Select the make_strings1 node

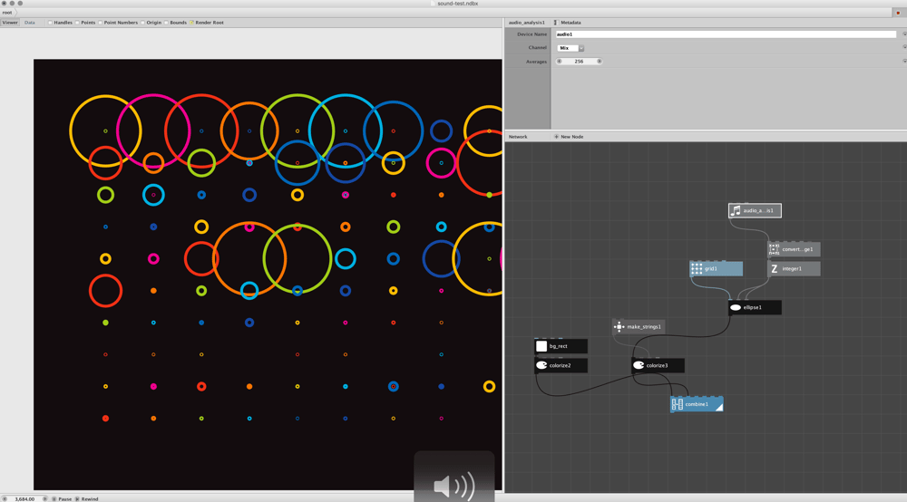(x=639, y=327)
